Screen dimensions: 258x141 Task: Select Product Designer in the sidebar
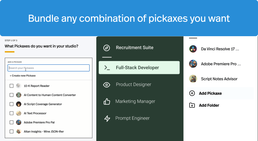point(133,85)
